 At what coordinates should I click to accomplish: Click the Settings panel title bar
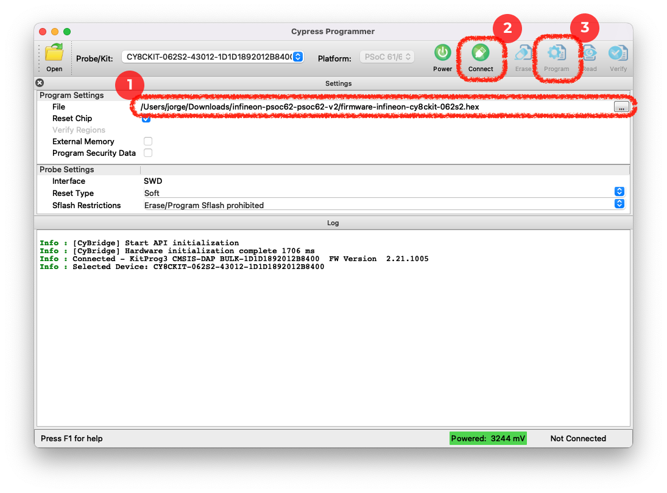click(x=338, y=83)
